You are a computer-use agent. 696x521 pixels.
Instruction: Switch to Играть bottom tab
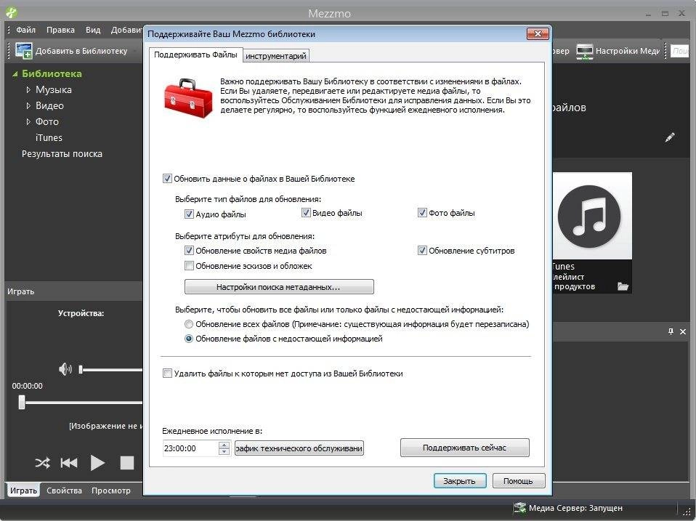coord(23,490)
